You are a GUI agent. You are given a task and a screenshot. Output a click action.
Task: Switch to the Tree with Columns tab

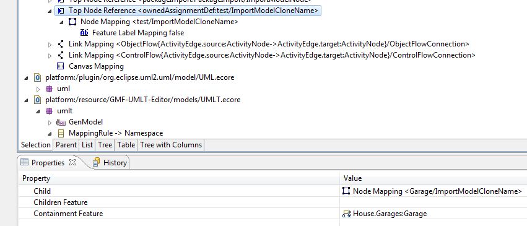[x=171, y=145]
